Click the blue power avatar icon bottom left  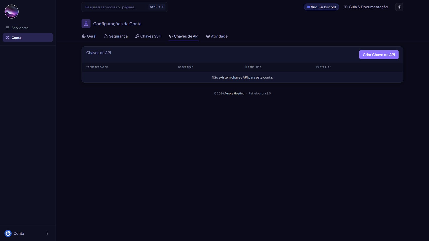[x=8, y=233]
